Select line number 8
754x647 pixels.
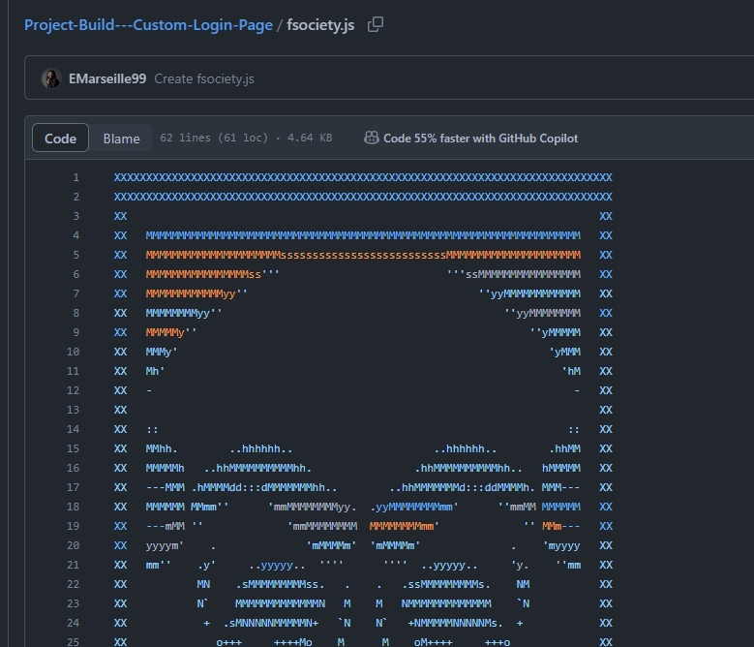pos(75,313)
